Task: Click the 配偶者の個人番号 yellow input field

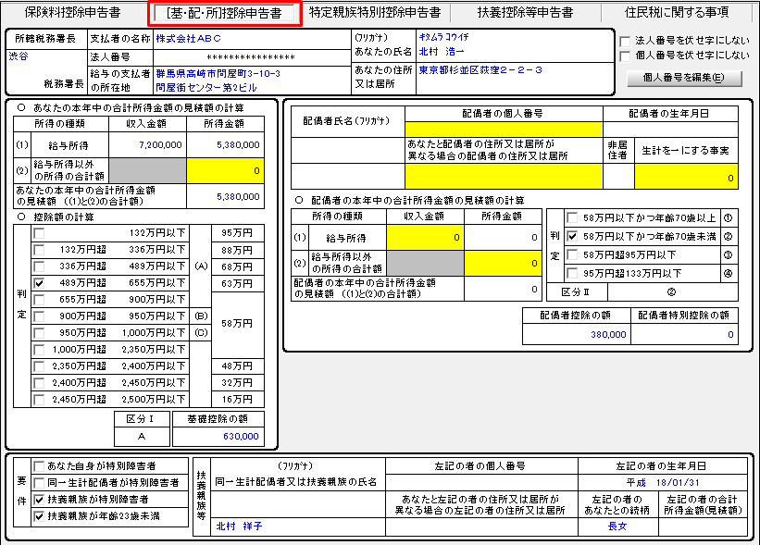Action: point(504,130)
